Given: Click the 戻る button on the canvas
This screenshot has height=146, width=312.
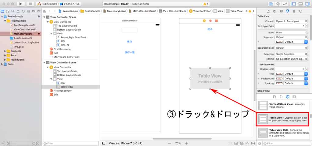Looking at the screenshot, I should pos(210,29).
